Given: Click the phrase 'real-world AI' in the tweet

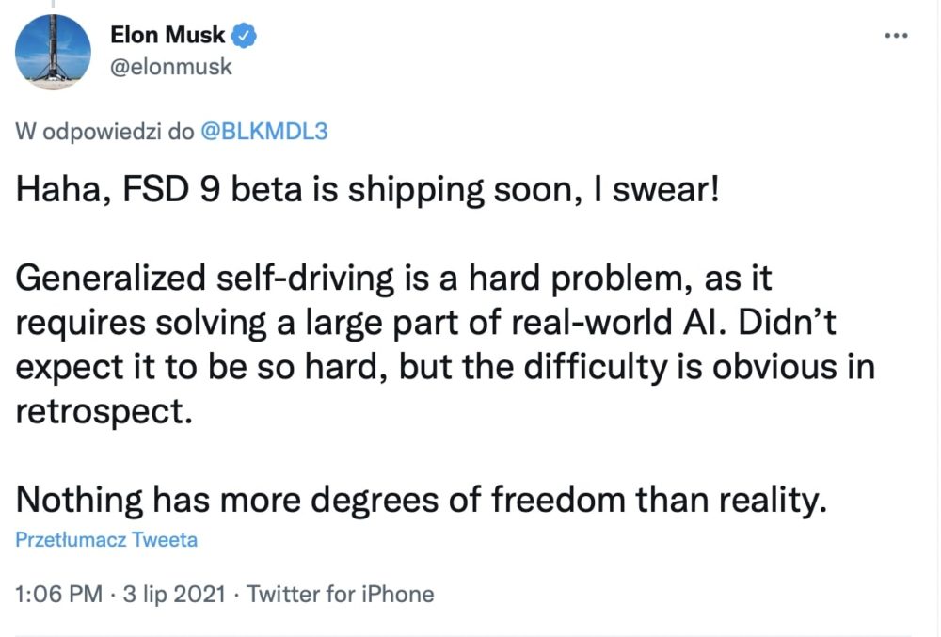Looking at the screenshot, I should click(x=619, y=323).
